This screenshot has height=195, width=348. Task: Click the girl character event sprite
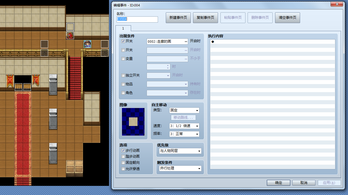[x=88, y=44]
